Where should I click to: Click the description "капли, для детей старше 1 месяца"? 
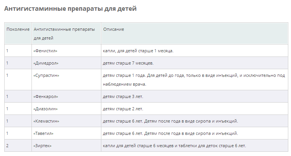pos(138,51)
